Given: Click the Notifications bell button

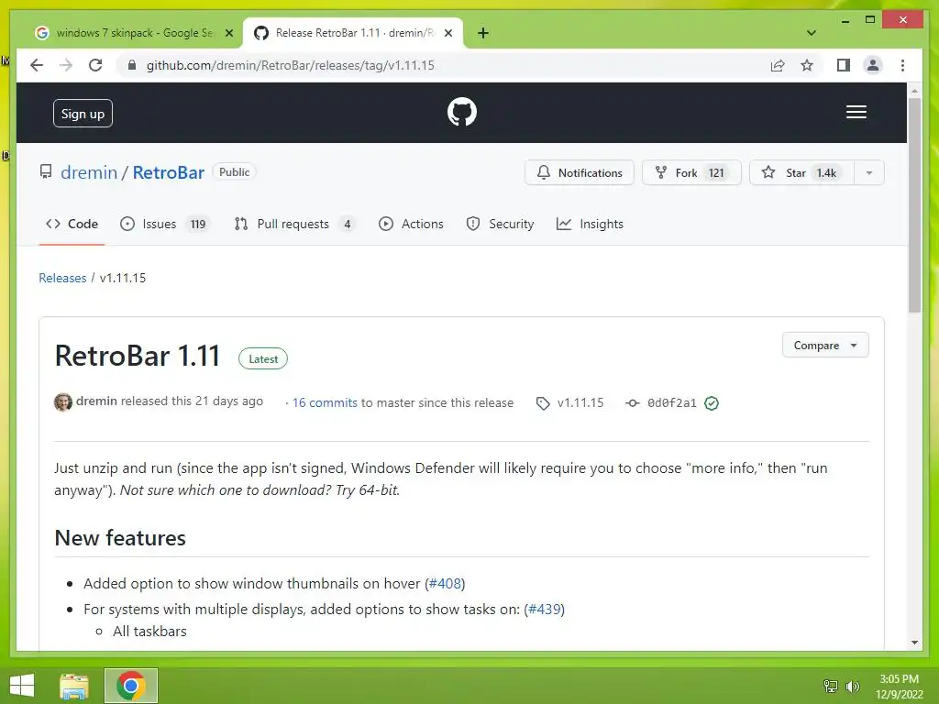Looking at the screenshot, I should (580, 172).
